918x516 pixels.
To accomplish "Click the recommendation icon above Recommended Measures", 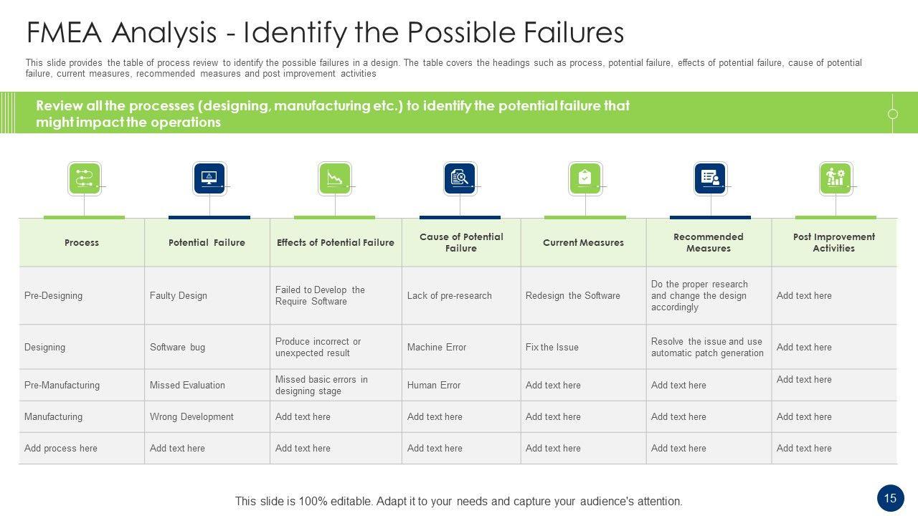I will point(710,178).
